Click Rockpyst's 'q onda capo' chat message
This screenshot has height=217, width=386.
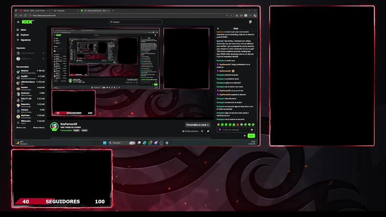(226, 61)
